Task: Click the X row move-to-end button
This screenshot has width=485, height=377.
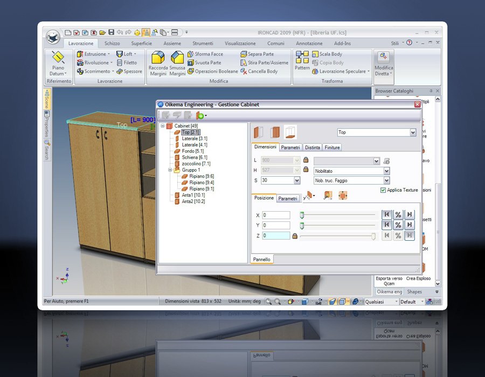Action: pyautogui.click(x=410, y=215)
